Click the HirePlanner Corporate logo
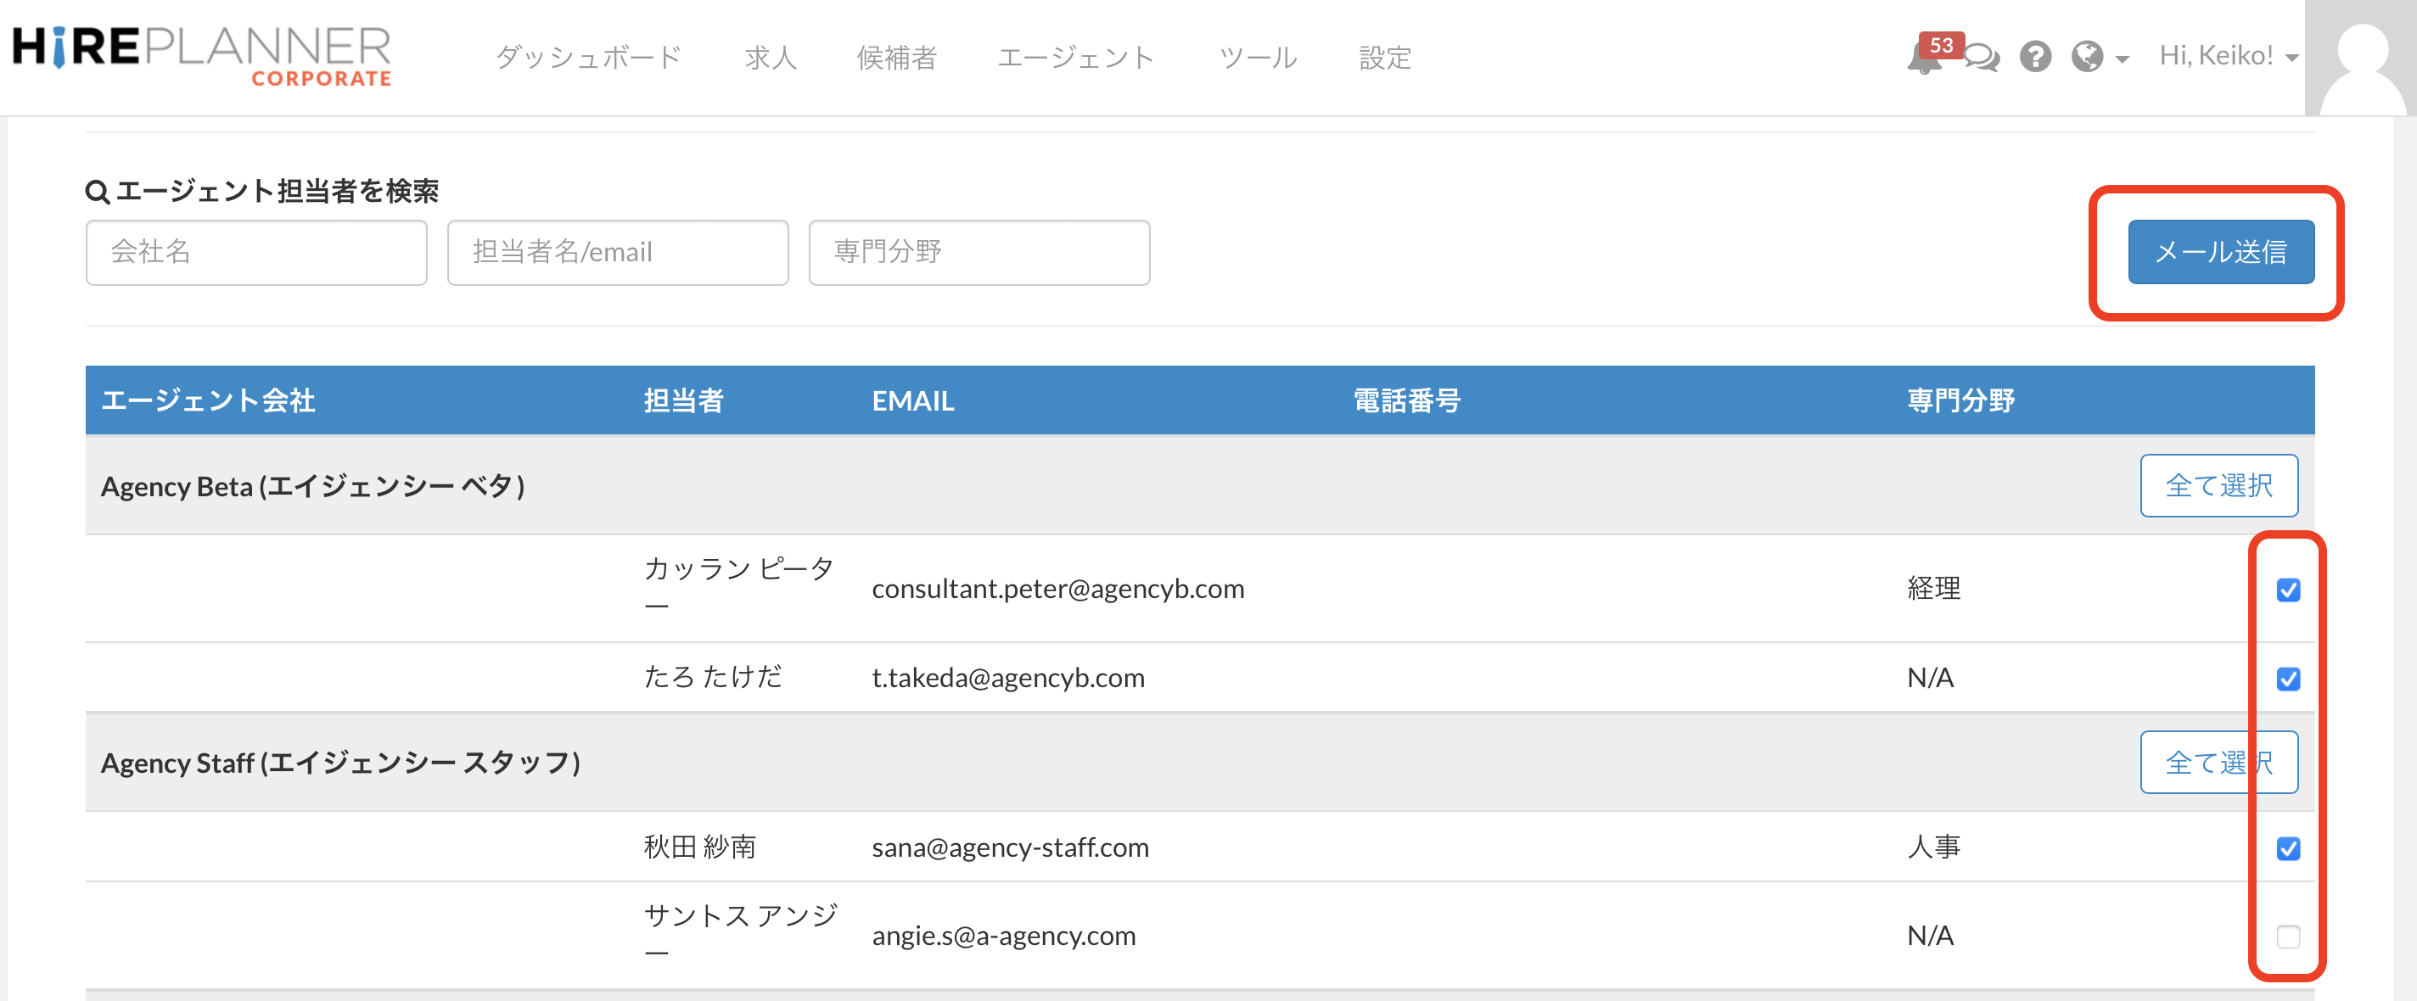The width and height of the screenshot is (2417, 1001). click(x=202, y=56)
